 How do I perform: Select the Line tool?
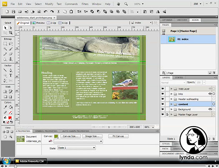click(x=5, y=70)
